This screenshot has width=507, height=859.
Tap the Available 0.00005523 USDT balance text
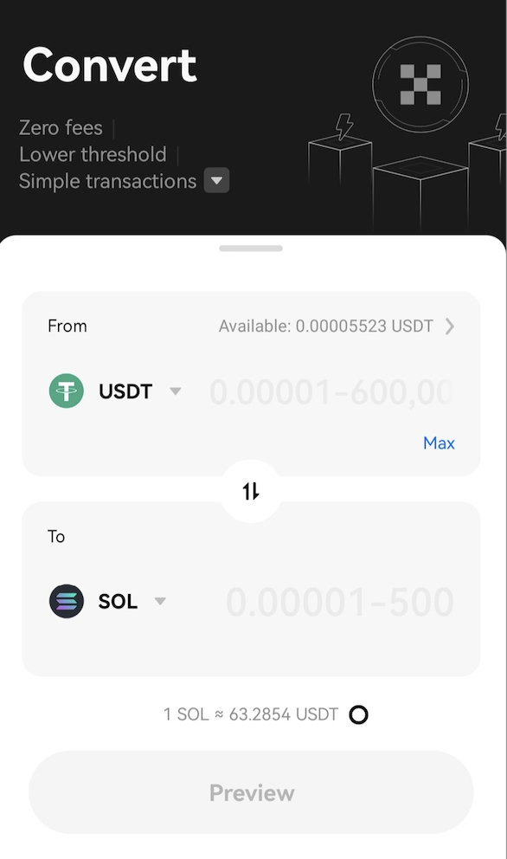(326, 326)
